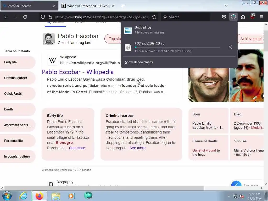
Task: Open the Extensions puzzle icon
Action: point(243,17)
